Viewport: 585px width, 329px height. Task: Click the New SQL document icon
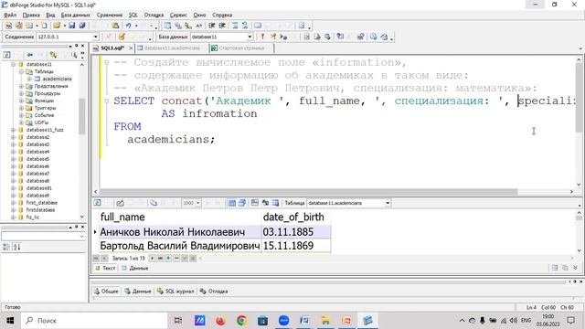(x=8, y=26)
